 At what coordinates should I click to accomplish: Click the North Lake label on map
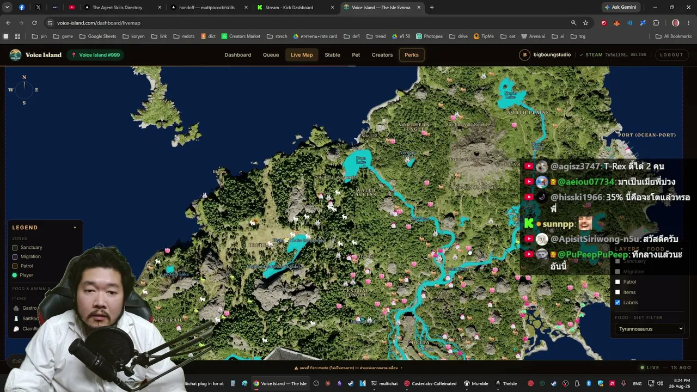pyautogui.click(x=510, y=94)
